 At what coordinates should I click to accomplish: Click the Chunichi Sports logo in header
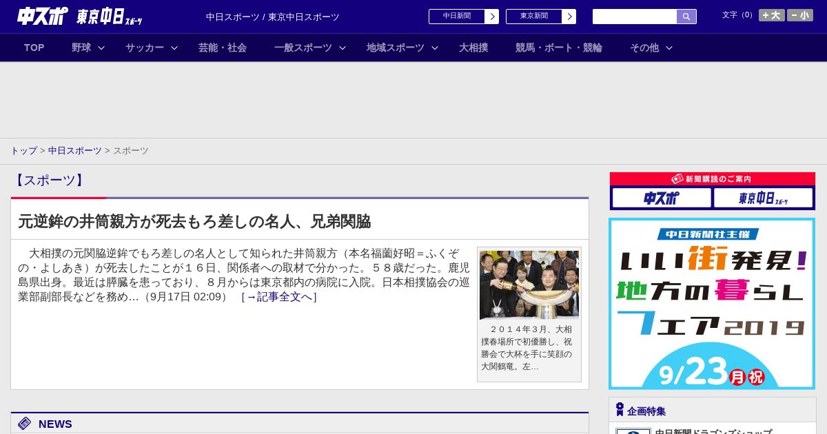(42, 16)
